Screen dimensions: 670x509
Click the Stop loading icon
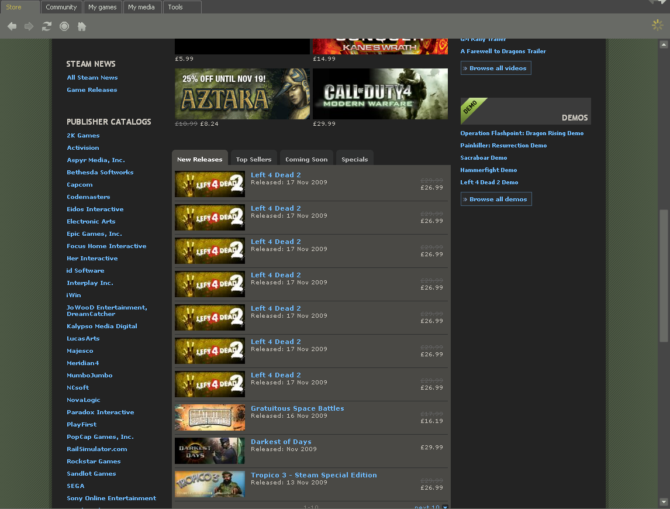64,26
